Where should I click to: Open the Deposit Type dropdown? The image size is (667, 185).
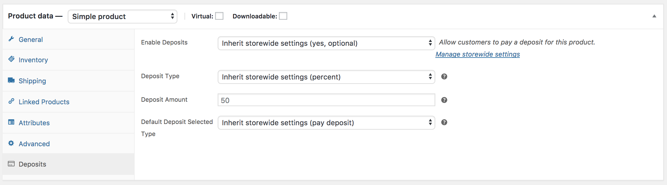[326, 77]
